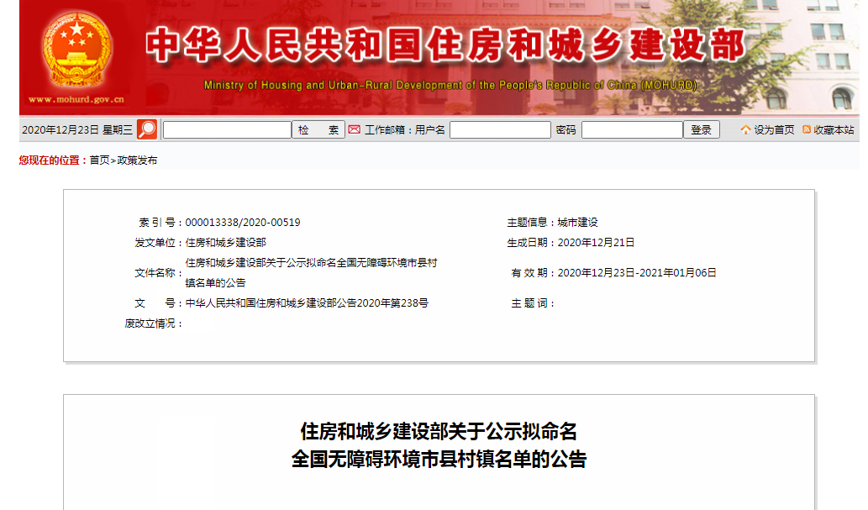Click the bold announcement title heading
Screen dimensions: 868x510
439,445
